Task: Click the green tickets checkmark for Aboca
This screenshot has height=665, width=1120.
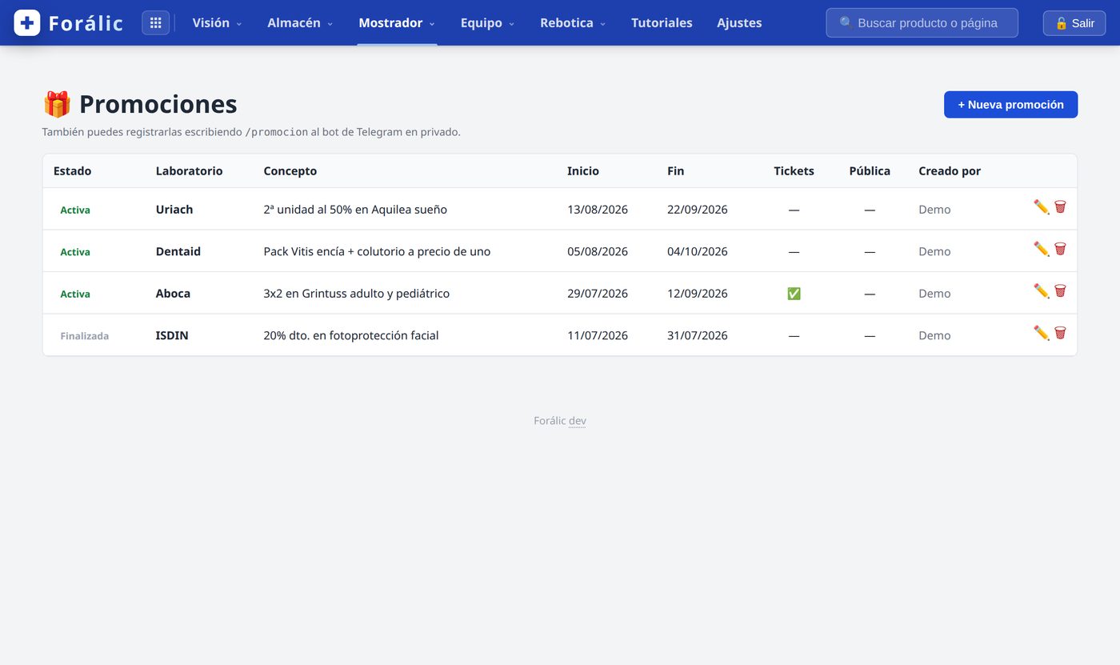Action: point(794,294)
